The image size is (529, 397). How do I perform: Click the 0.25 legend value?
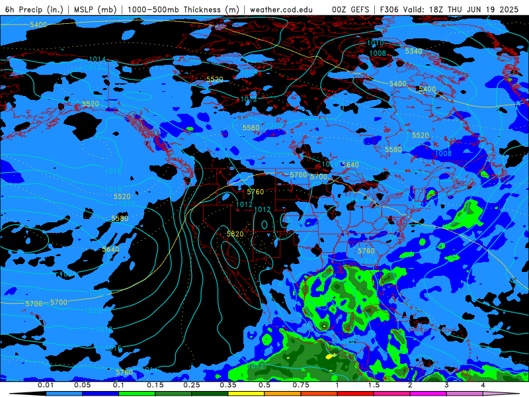pyautogui.click(x=192, y=385)
